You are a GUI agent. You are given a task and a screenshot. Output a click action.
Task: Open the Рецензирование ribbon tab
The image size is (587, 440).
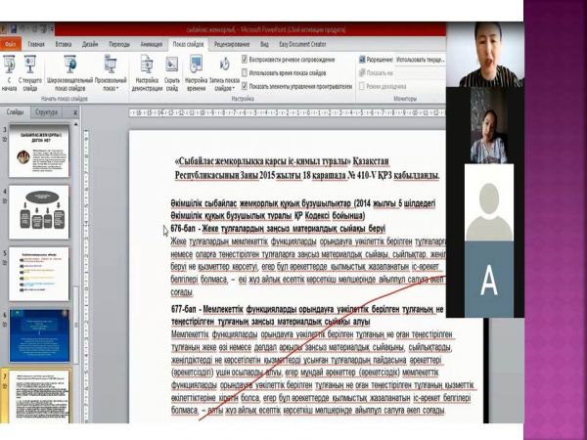tap(231, 44)
